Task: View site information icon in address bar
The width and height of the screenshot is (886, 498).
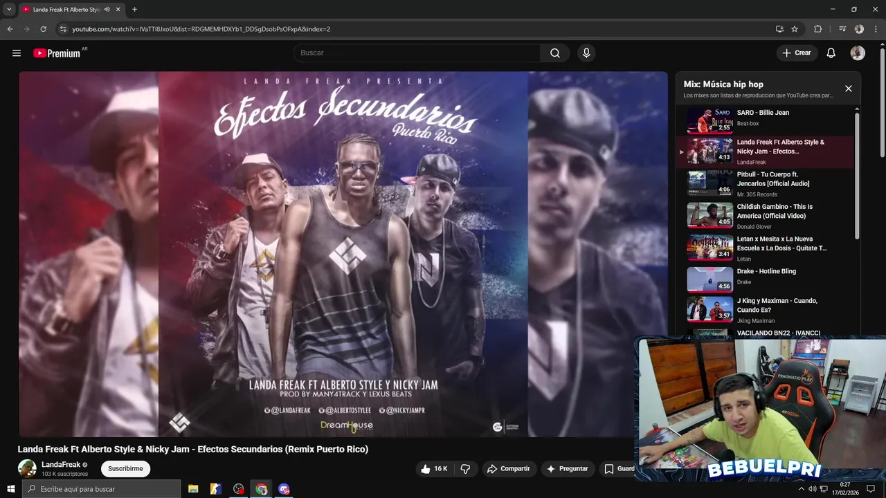Action: pos(63,29)
